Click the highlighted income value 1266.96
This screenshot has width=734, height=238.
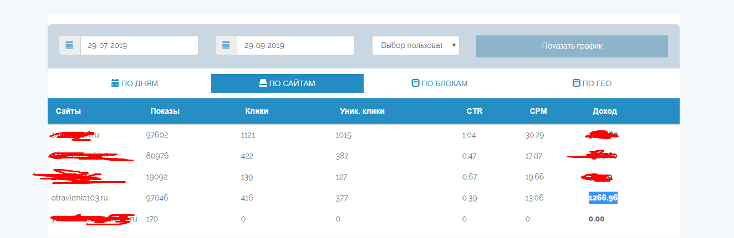tap(603, 198)
